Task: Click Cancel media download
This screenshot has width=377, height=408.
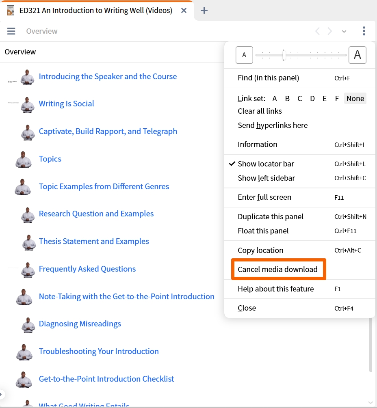Action: coord(277,269)
